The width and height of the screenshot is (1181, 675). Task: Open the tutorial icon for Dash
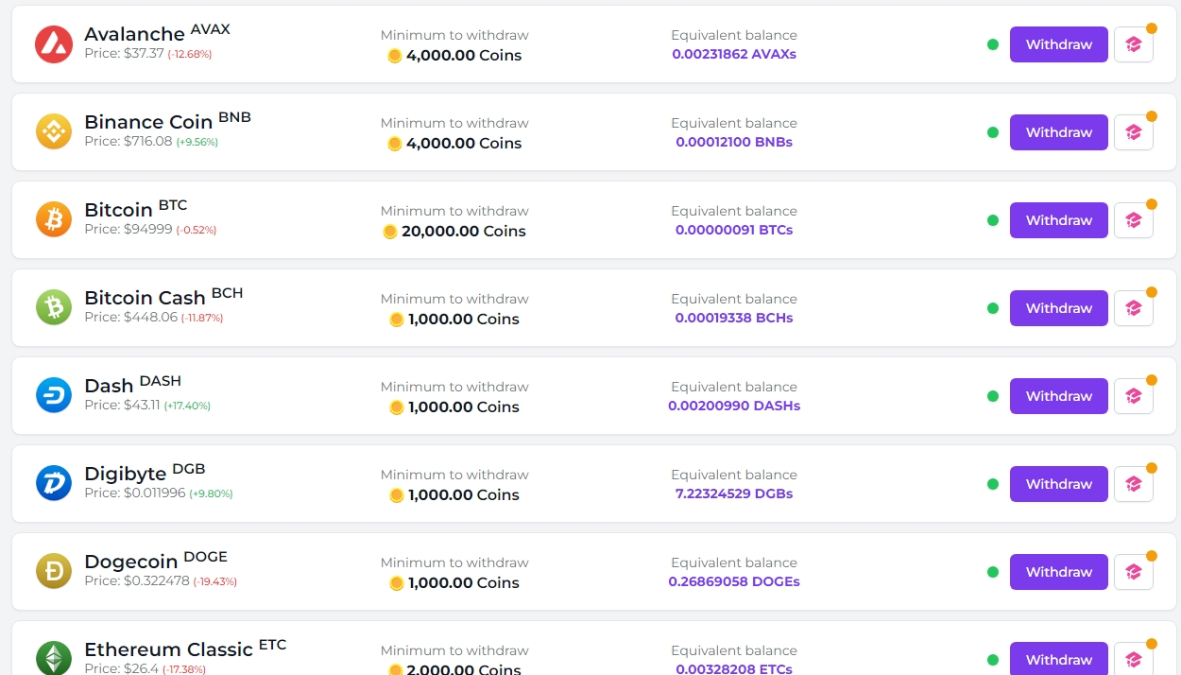(1134, 396)
